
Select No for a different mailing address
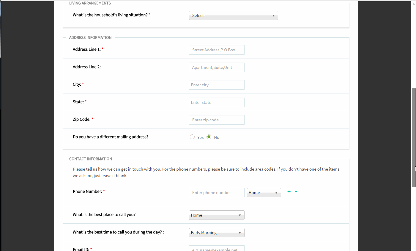tap(209, 137)
